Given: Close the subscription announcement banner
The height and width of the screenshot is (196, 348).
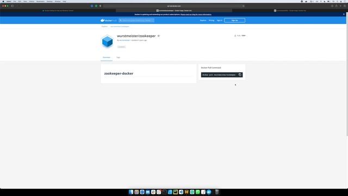Looking at the screenshot, I should pos(344,14).
